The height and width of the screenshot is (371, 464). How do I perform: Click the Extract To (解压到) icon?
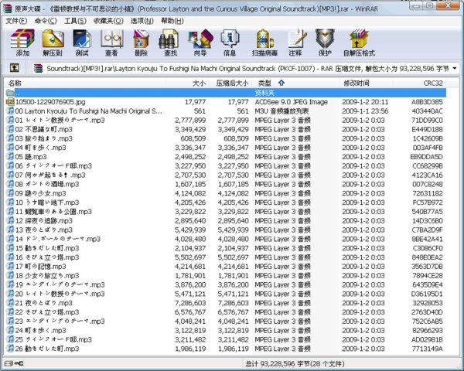click(53, 43)
